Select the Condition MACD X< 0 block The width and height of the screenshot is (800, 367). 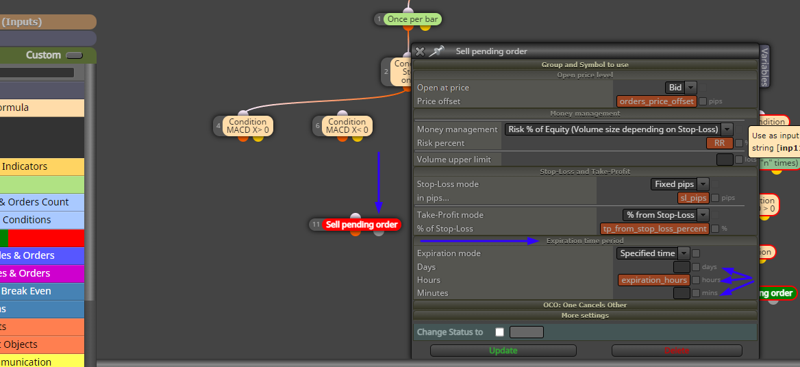tap(347, 126)
